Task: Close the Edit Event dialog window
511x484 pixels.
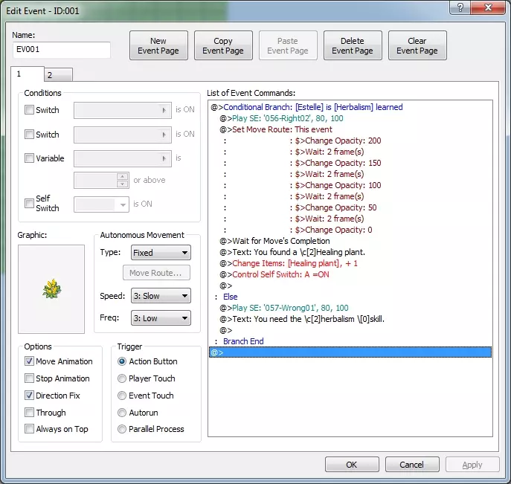Action: (x=488, y=7)
